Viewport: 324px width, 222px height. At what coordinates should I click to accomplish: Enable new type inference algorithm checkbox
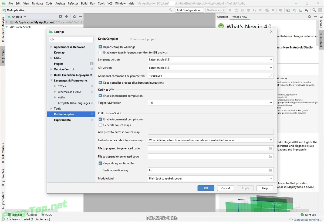point(100,53)
